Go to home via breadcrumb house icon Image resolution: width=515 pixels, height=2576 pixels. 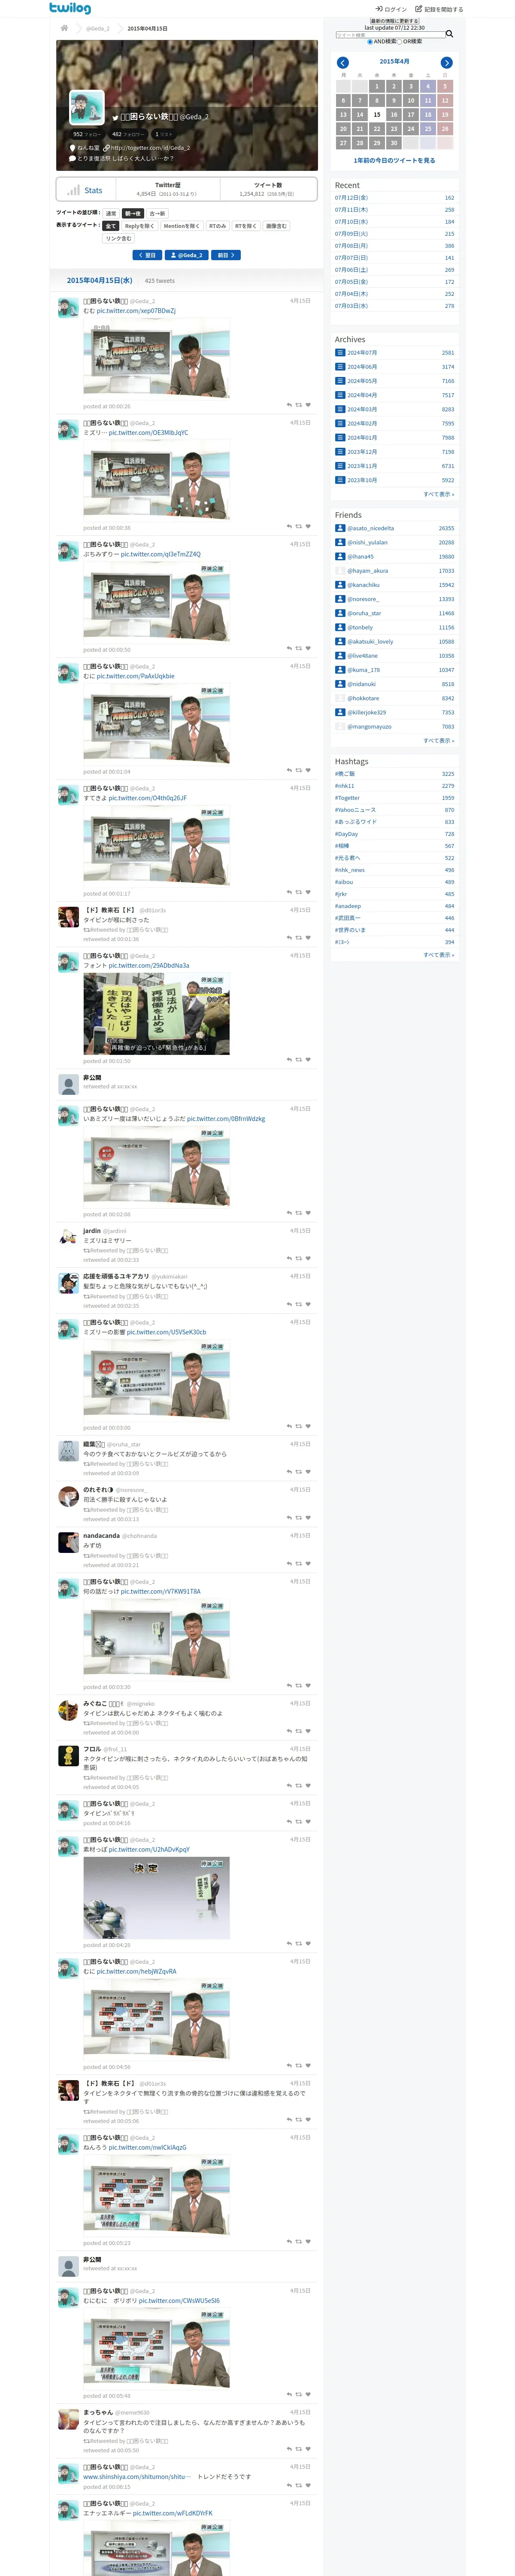(x=64, y=28)
